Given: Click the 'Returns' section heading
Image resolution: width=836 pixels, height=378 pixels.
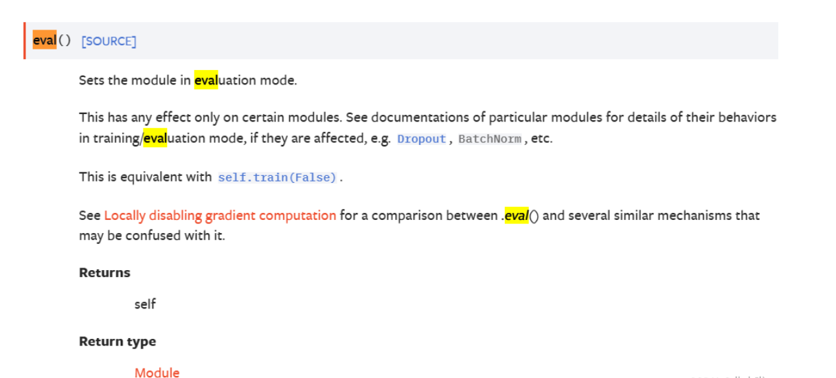Looking at the screenshot, I should point(104,273).
